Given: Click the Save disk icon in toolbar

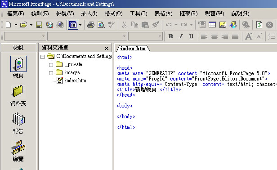Looking at the screenshot, I should (39, 25).
